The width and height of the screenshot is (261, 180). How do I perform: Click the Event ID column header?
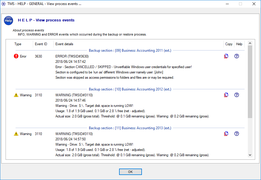(41, 44)
